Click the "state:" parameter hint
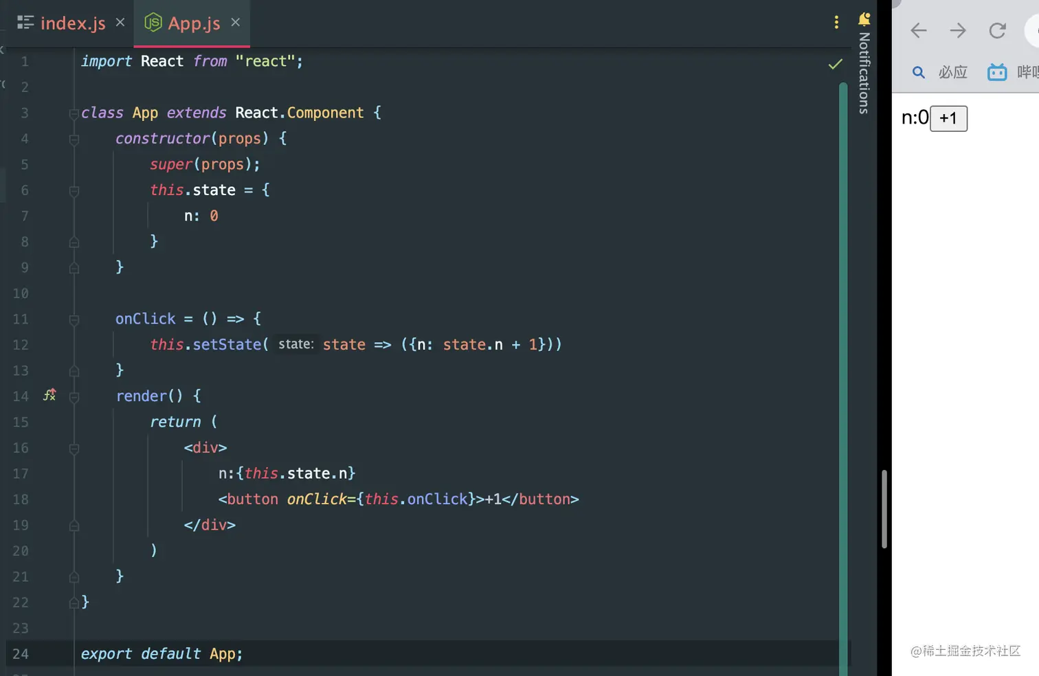Viewport: 1039px width, 676px height. (296, 344)
